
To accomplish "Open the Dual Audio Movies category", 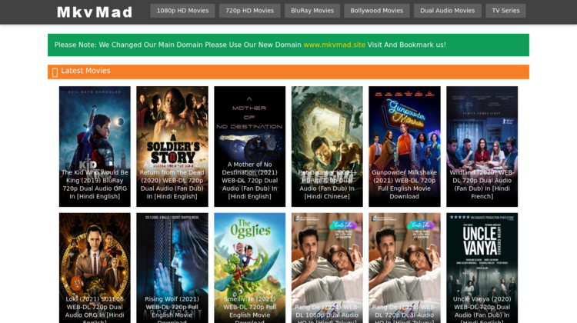I will click(x=447, y=11).
